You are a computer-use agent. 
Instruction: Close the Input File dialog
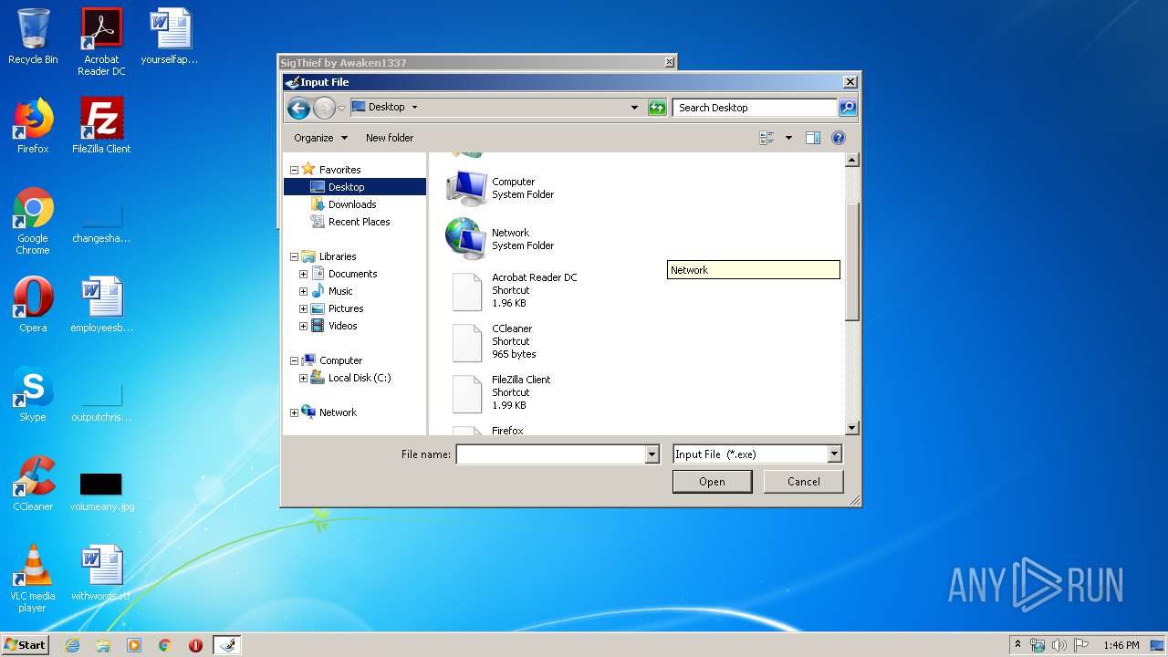850,82
